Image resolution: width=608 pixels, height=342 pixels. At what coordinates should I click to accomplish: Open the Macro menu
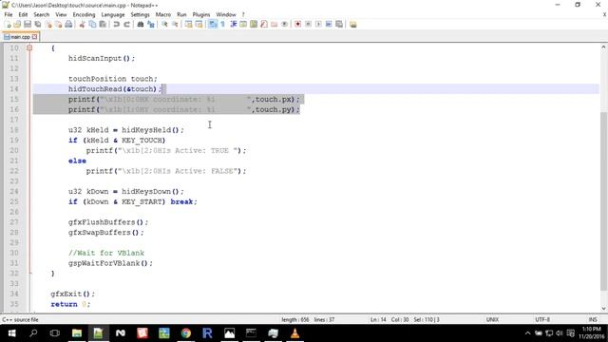(163, 14)
